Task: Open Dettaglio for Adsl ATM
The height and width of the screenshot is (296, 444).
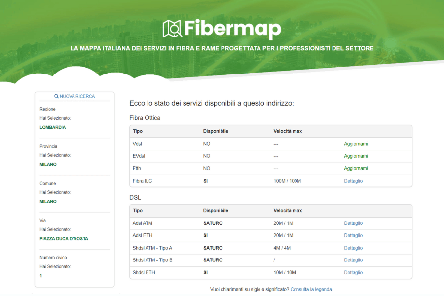Action: (353, 223)
